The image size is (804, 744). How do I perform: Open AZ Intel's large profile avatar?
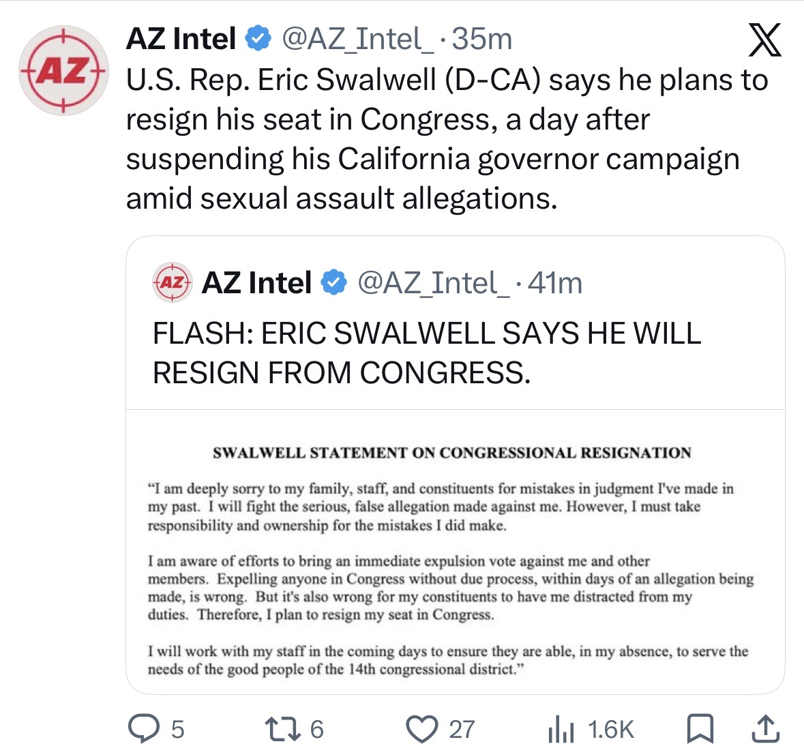[x=63, y=70]
